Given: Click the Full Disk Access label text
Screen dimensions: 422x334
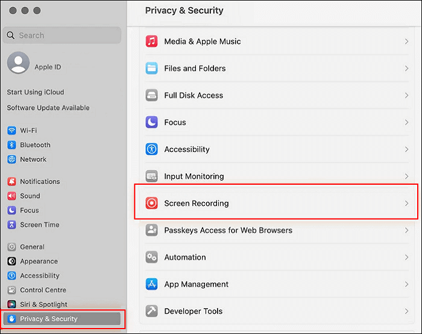Looking at the screenshot, I should click(x=194, y=96).
